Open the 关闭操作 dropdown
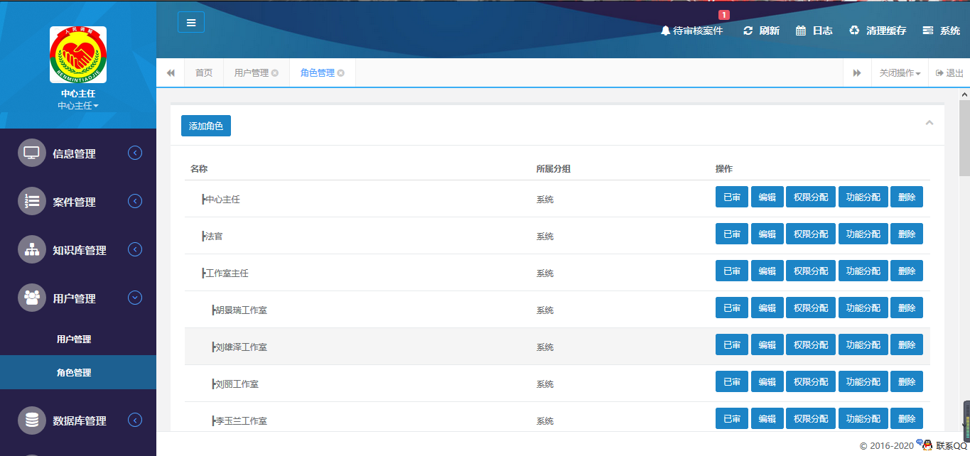970x456 pixels. tap(900, 72)
